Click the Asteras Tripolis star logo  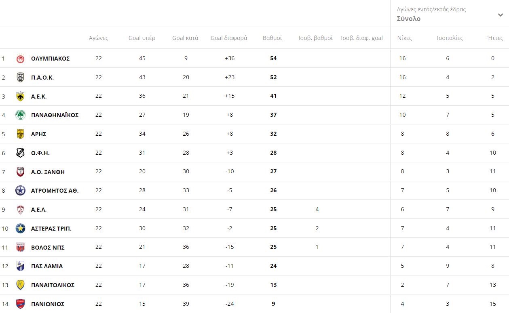[x=20, y=229]
